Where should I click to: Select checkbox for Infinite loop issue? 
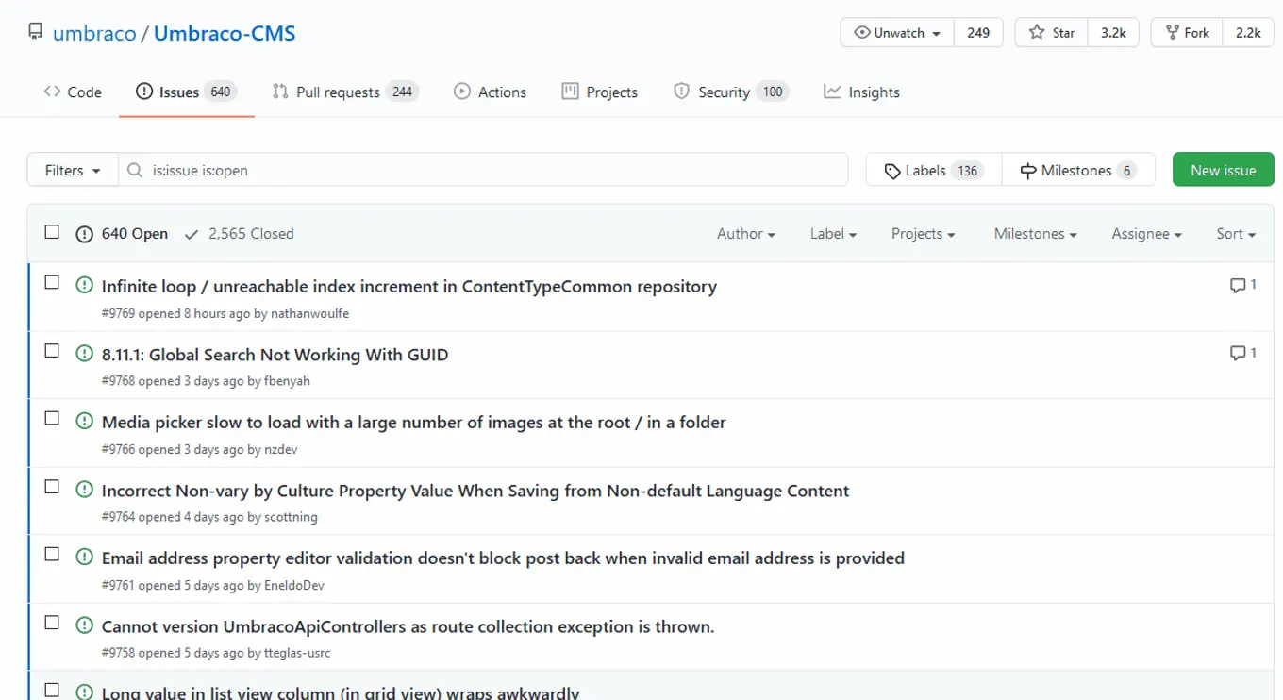[52, 282]
